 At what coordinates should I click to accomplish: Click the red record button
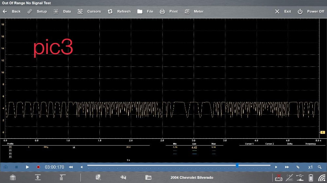(38, 167)
